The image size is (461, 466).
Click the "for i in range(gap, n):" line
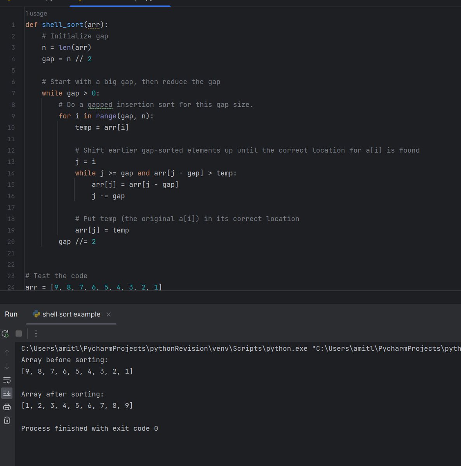tap(106, 116)
